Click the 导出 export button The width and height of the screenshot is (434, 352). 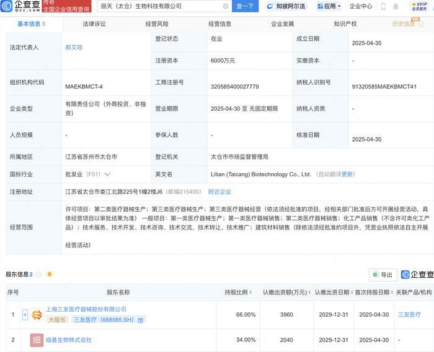383,275
